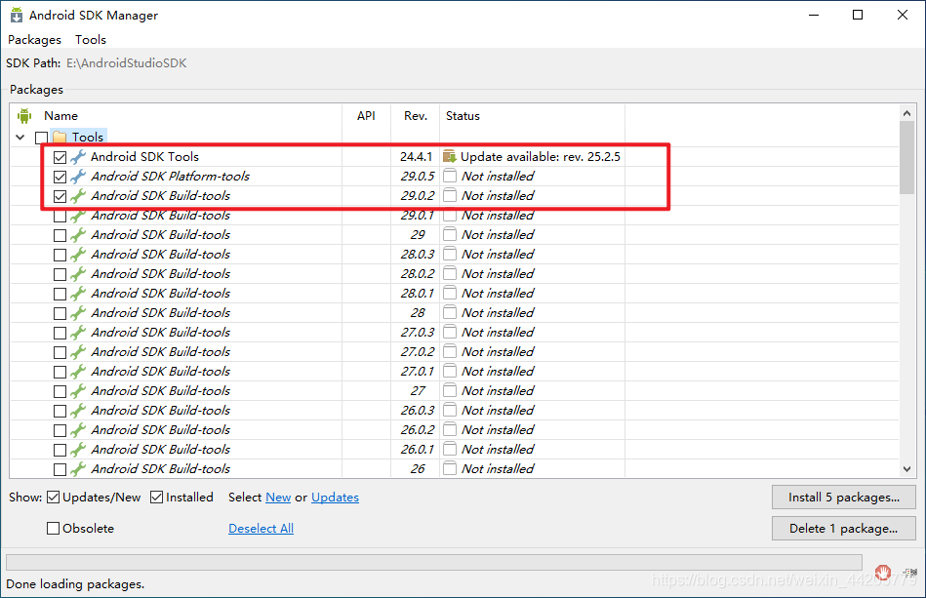Click the update-available icon for Android SDK Tools
The height and width of the screenshot is (598, 926).
tap(450, 156)
